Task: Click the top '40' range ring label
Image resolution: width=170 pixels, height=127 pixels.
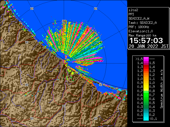Action: click(64, 21)
